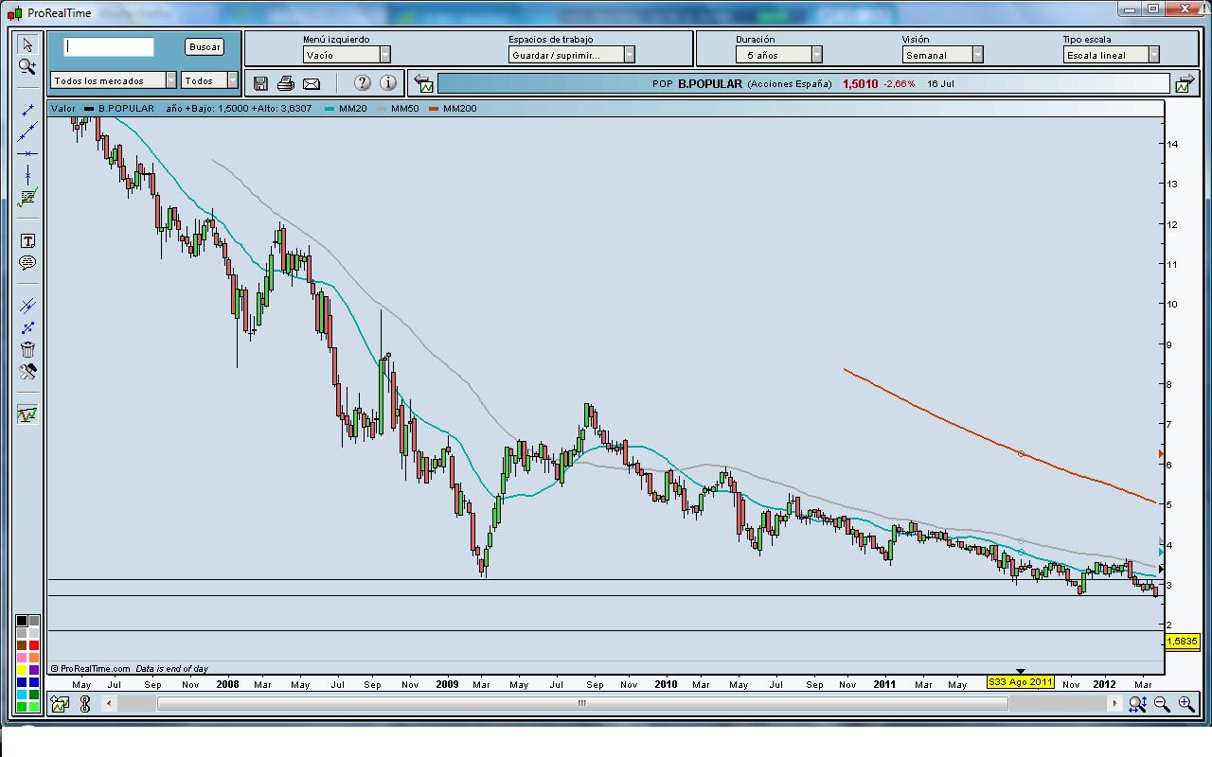
Task: Click the ProRealTime.com copyright text
Action: [92, 669]
